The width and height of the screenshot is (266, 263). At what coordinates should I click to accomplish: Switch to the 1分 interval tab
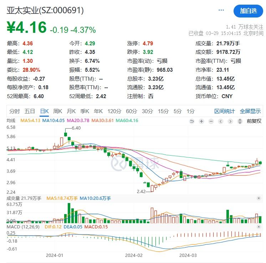point(190,111)
